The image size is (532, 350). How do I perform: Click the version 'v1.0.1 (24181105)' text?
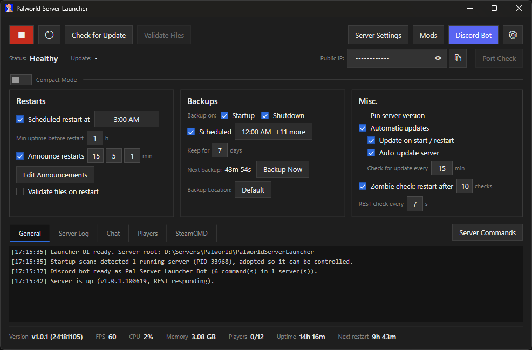[x=57, y=337]
